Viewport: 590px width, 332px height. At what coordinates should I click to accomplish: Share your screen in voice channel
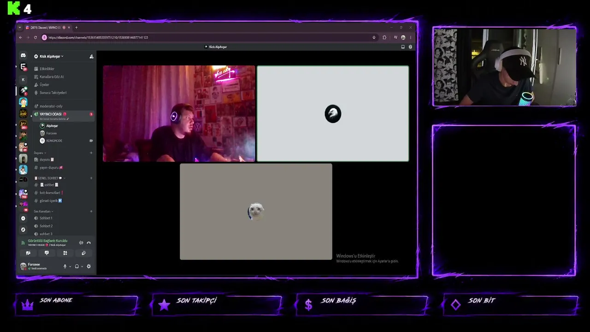coord(47,253)
